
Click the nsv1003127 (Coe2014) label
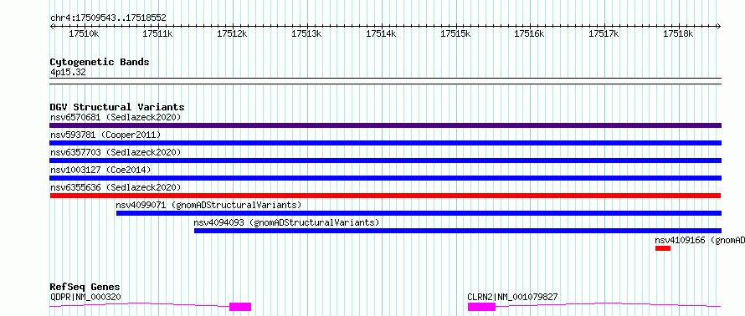click(x=100, y=170)
